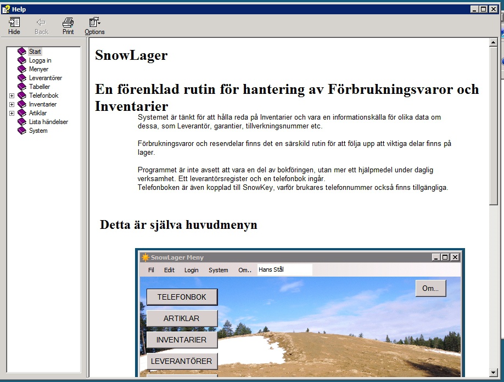This screenshot has width=504, height=382.
Task: Click the book icon beside Logga in
Action: [x=22, y=60]
